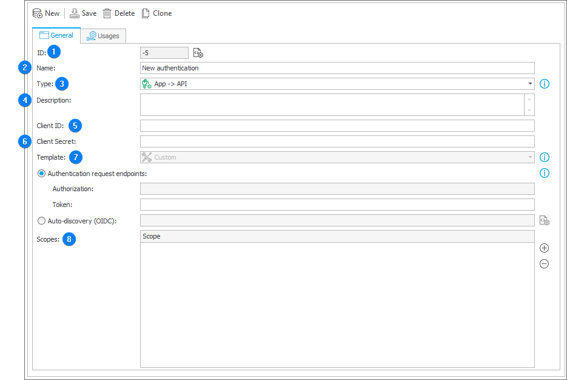Click the Scope column header

[337, 237]
